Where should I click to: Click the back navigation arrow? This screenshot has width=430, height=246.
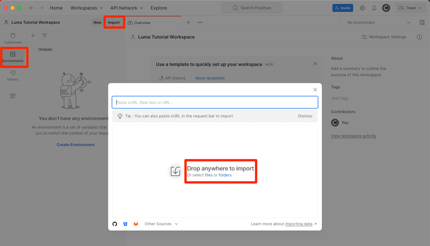tap(31, 8)
